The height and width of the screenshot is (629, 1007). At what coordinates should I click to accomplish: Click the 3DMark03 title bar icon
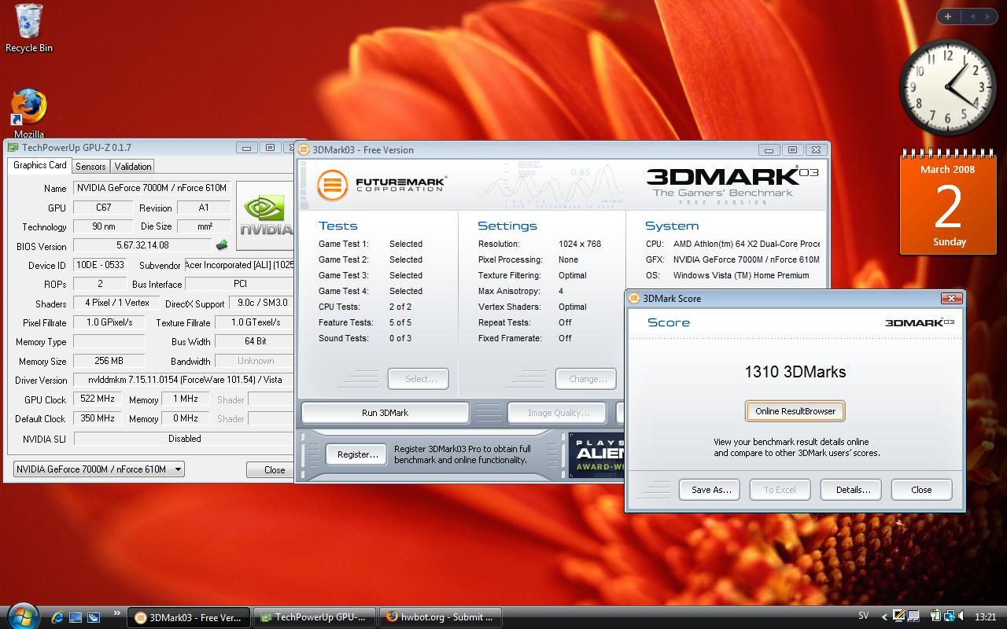304,149
